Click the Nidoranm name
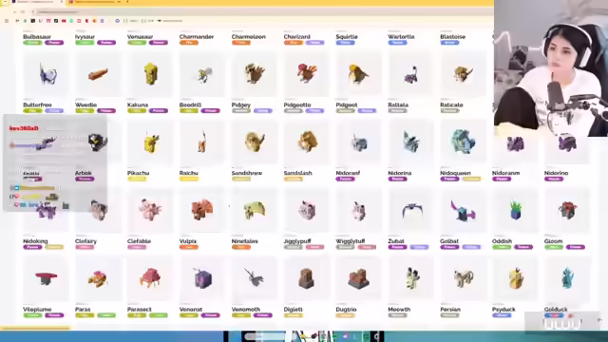The image size is (608, 342). (505, 173)
